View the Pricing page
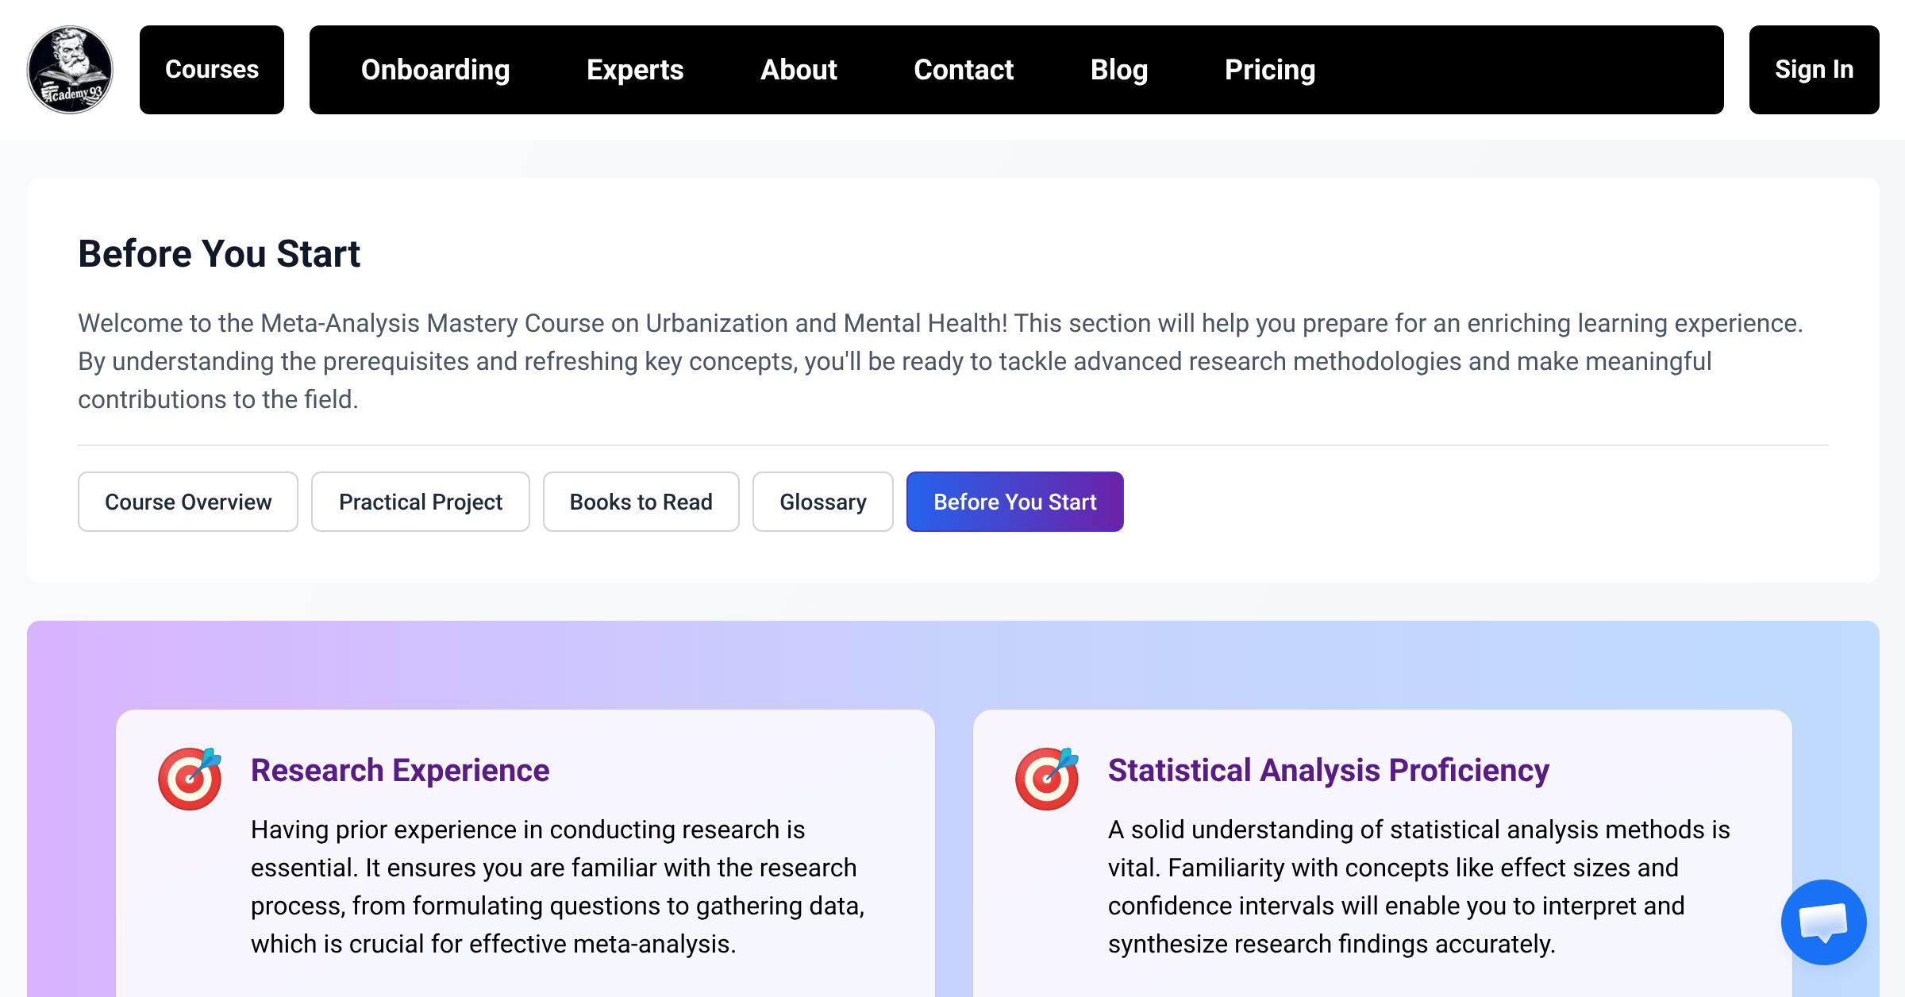 (1269, 70)
